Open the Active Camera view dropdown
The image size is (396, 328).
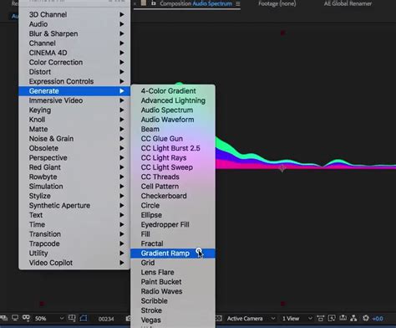click(x=251, y=318)
